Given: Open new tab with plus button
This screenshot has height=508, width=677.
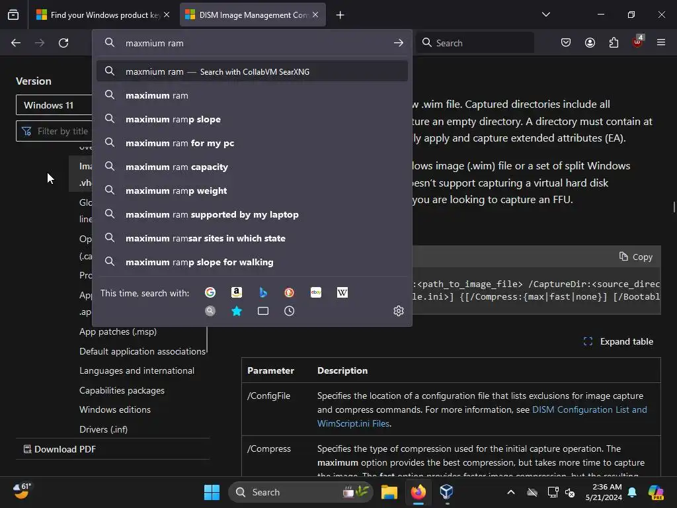Looking at the screenshot, I should (340, 15).
